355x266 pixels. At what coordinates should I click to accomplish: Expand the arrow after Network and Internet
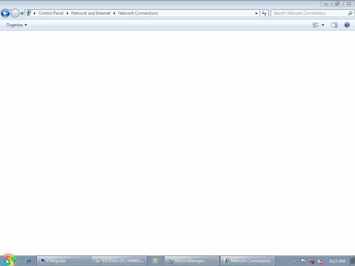(114, 13)
